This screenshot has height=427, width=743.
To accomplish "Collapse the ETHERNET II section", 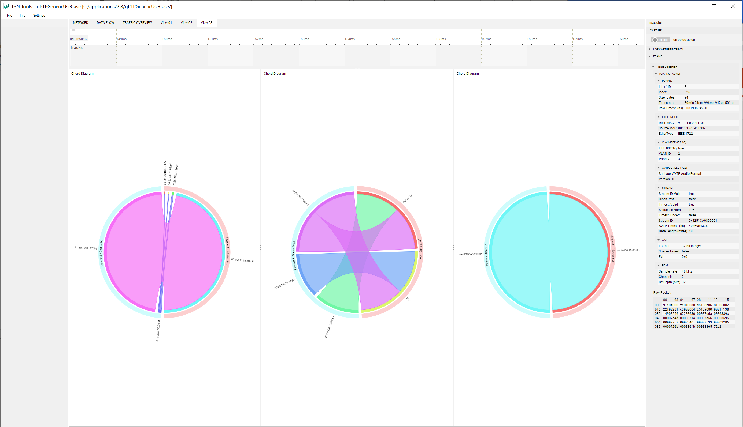I will tap(659, 117).
